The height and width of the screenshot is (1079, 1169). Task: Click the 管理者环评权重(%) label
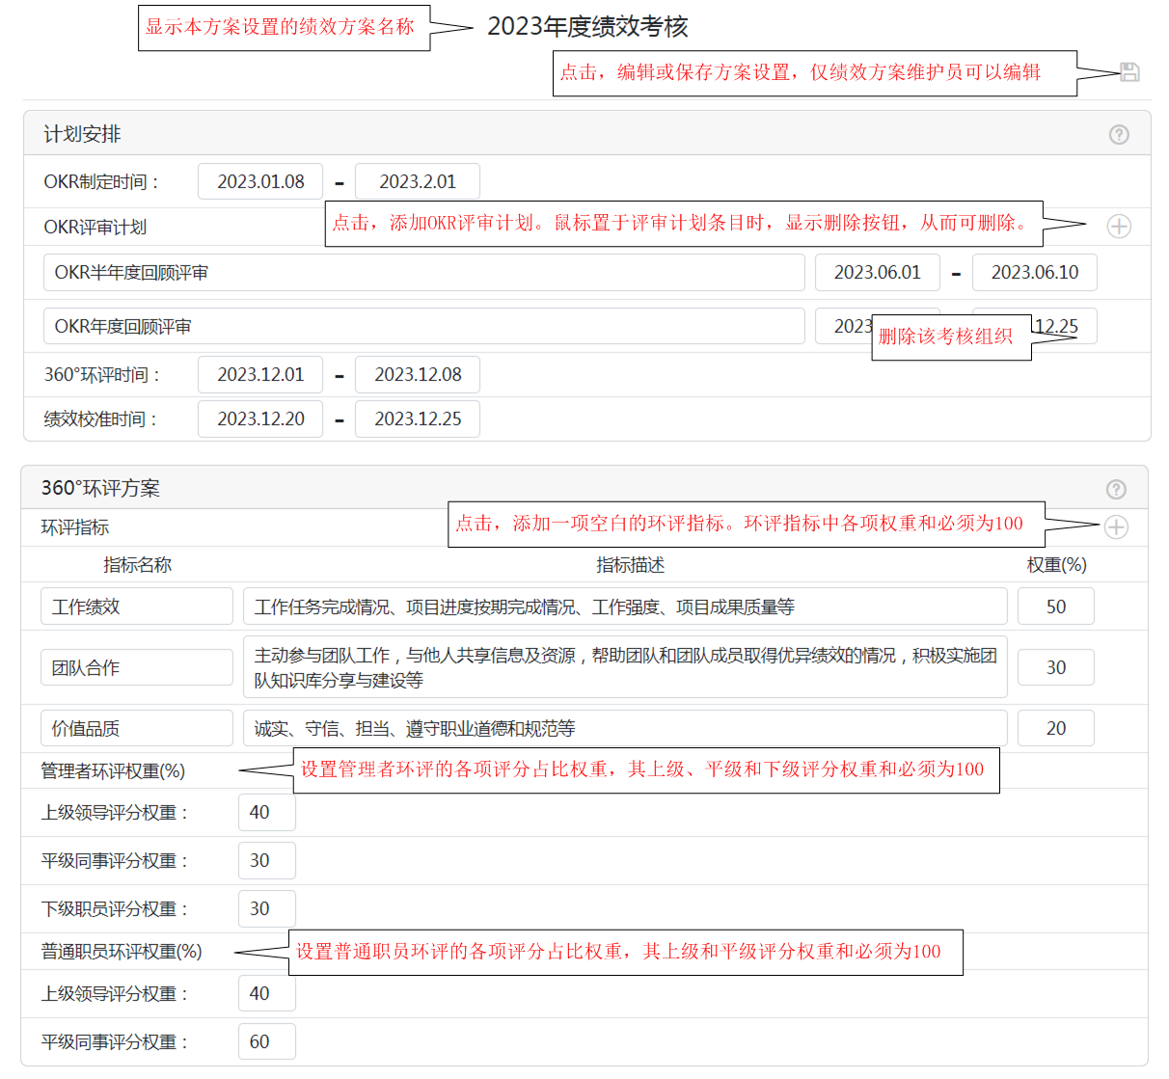click(113, 770)
